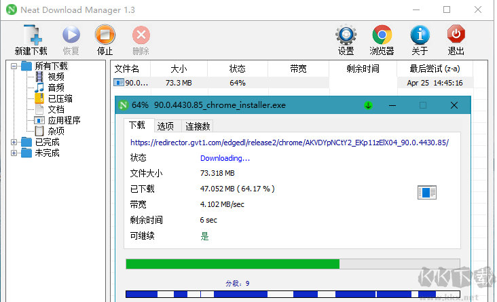The width and height of the screenshot is (497, 302).
Task: Click the 6 sec remaining time value
Action: [x=208, y=220]
